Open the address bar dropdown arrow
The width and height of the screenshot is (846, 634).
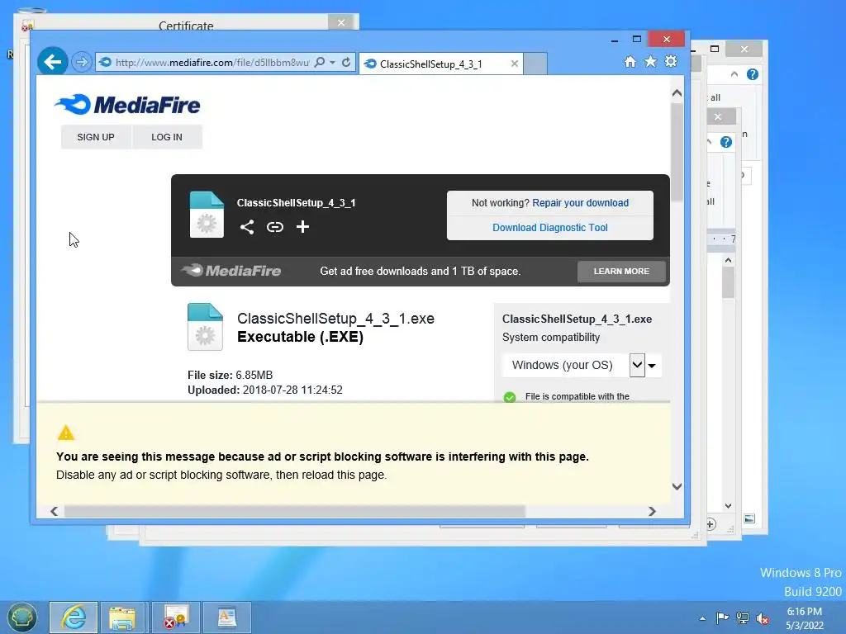coord(332,63)
